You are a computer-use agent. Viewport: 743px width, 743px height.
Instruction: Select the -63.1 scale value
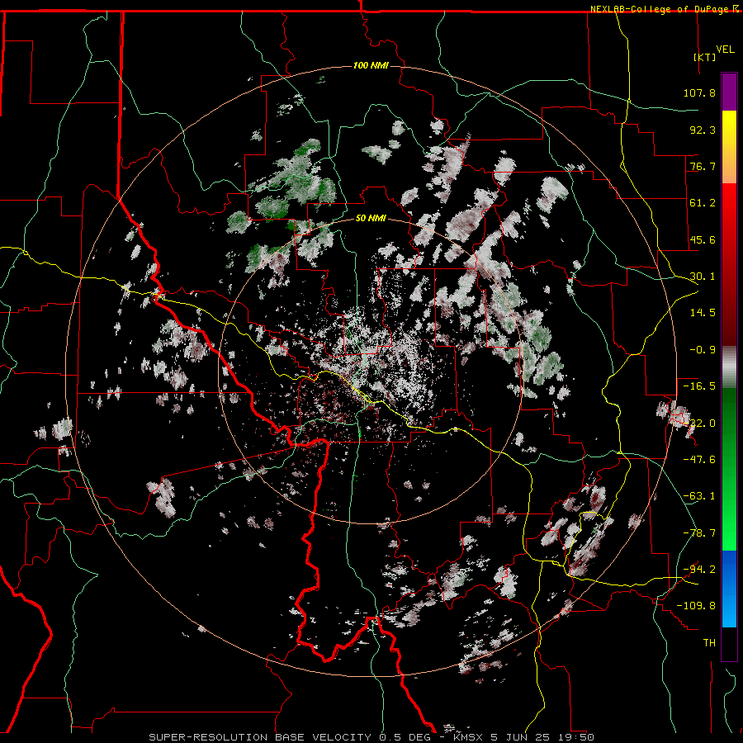coord(699,496)
